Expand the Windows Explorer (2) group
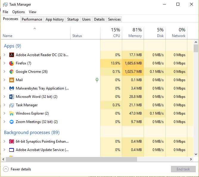The width and height of the screenshot is (199, 177). (4, 113)
